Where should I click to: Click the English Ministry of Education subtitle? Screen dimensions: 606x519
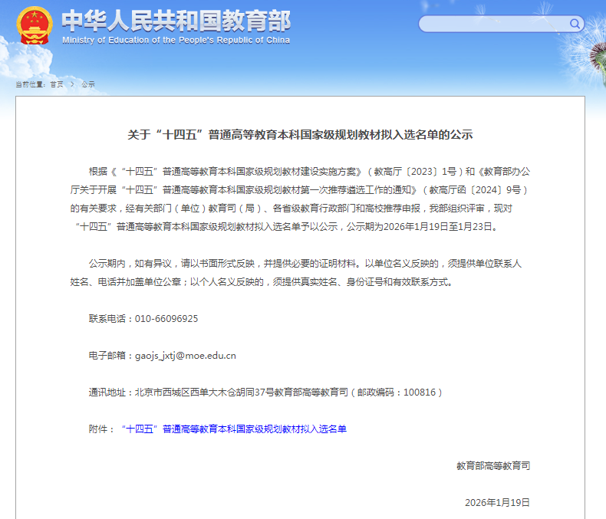[176, 40]
